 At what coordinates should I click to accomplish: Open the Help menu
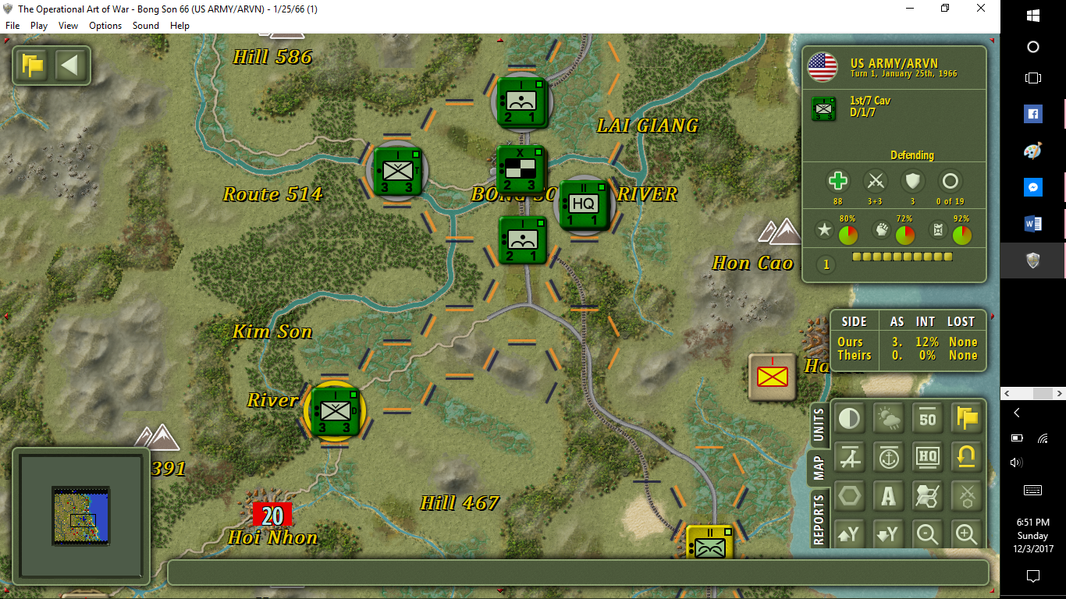[x=179, y=26]
